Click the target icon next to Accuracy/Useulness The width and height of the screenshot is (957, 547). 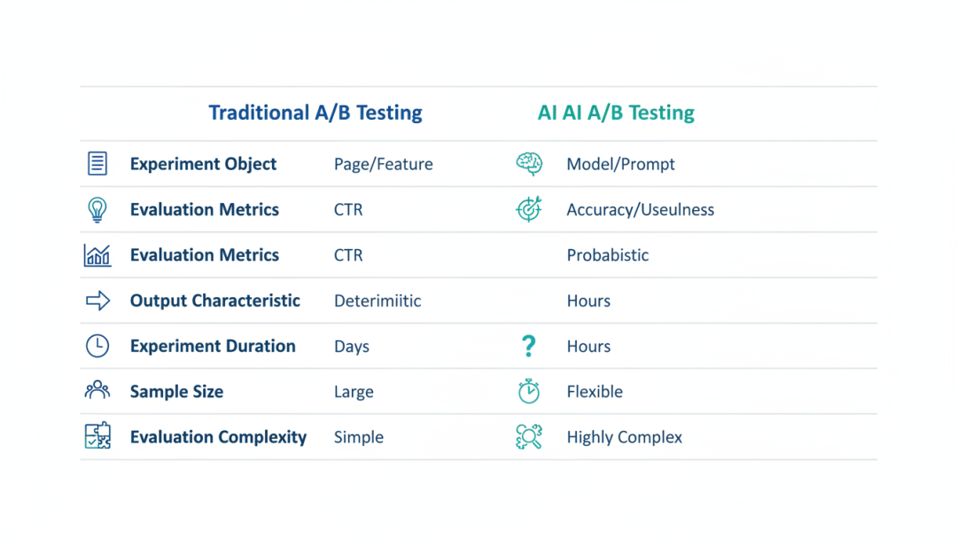[x=529, y=209]
